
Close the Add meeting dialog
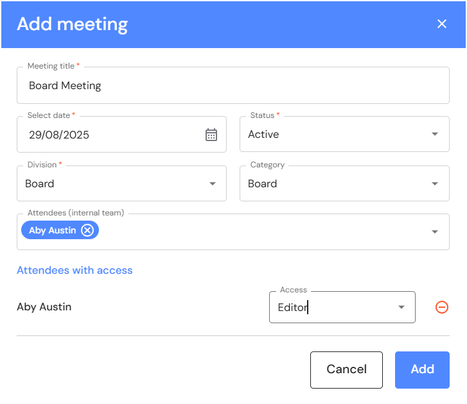tap(442, 24)
